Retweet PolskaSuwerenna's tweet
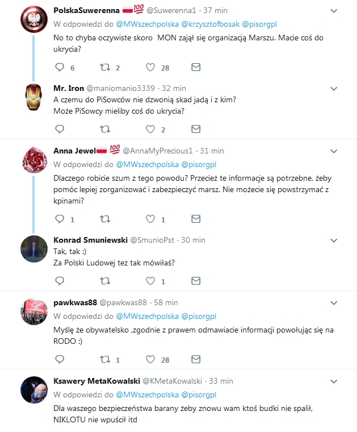The image size is (357, 432). 105,67
